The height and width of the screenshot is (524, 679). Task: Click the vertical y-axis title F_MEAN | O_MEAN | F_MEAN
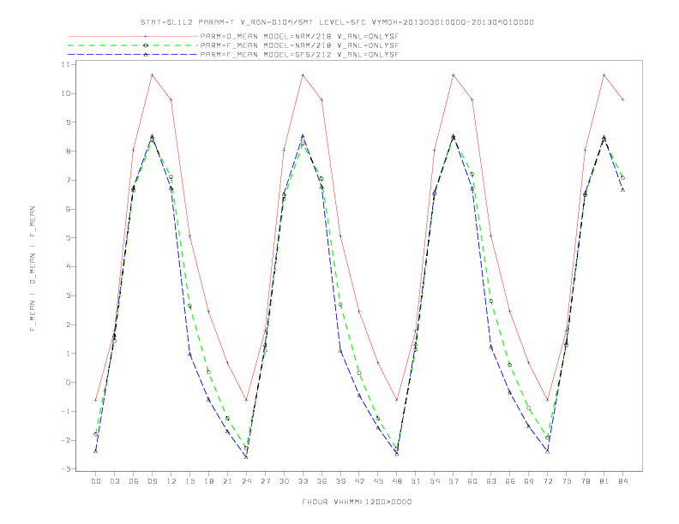tap(33, 269)
